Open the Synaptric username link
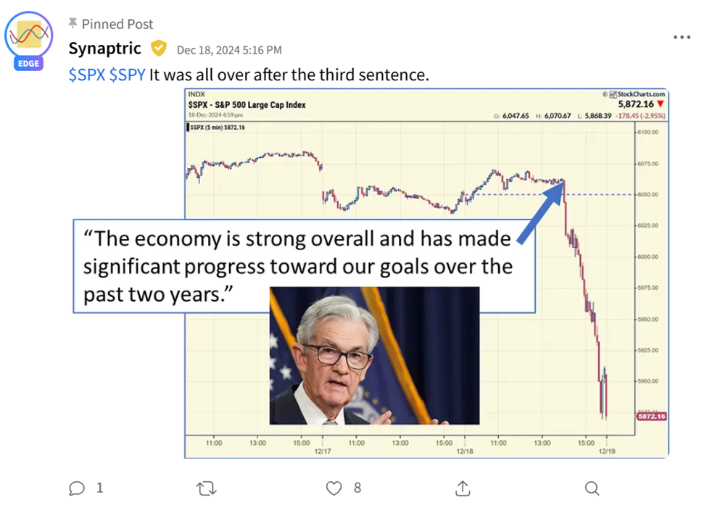707x508 pixels. (x=104, y=49)
